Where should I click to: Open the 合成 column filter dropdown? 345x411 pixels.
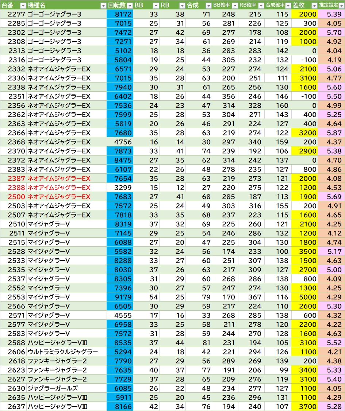pos(208,5)
